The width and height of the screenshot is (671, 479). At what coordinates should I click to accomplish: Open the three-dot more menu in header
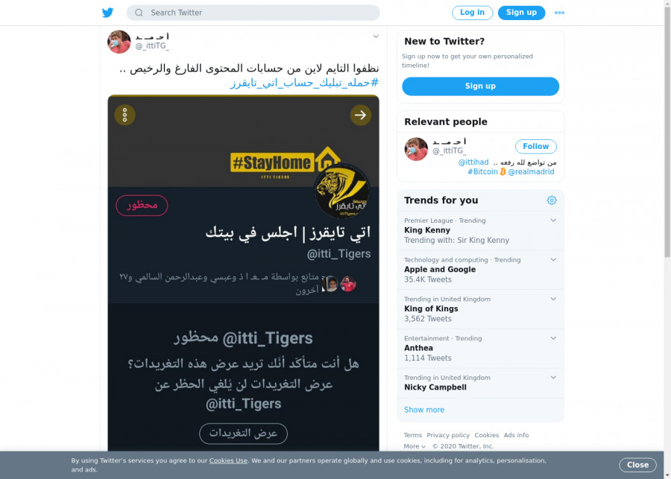[559, 13]
